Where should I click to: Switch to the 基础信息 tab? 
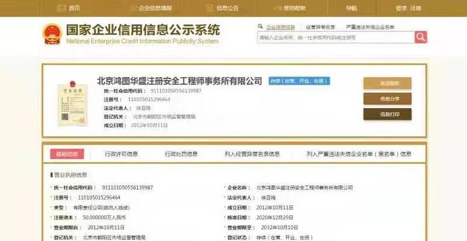[67, 154]
